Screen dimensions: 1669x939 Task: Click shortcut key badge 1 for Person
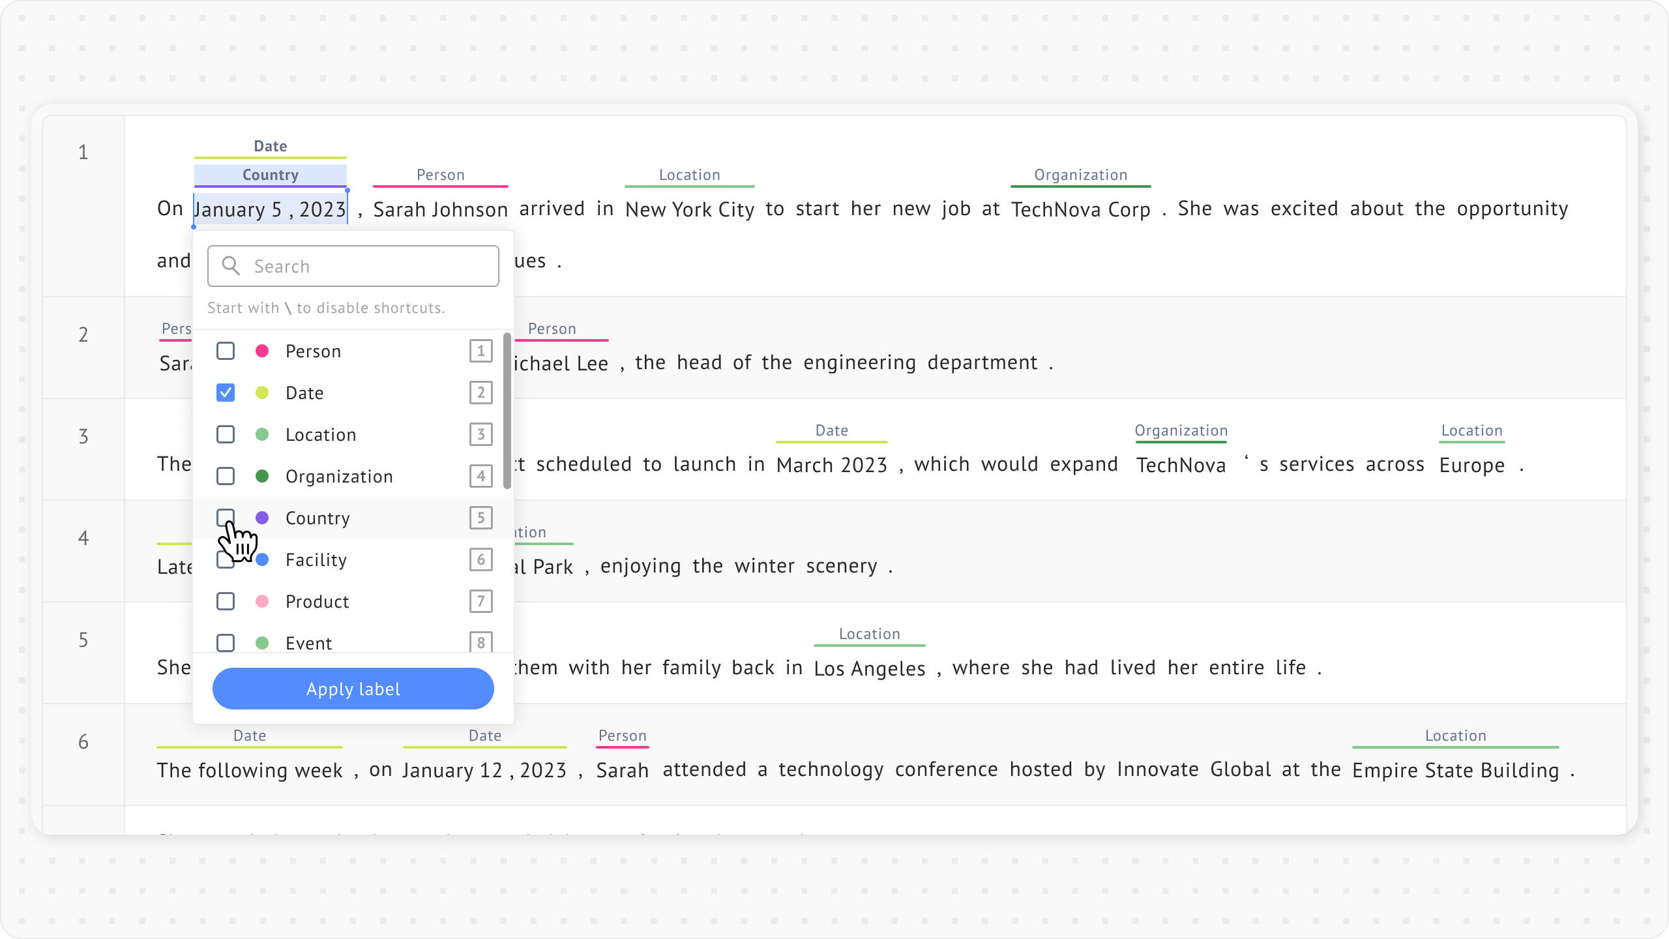(480, 351)
